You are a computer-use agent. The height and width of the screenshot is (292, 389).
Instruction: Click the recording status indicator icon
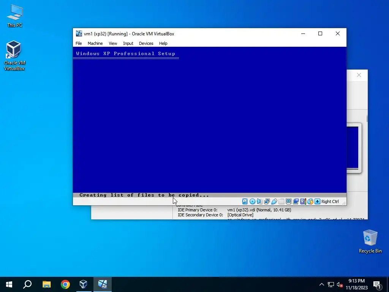(x=296, y=202)
